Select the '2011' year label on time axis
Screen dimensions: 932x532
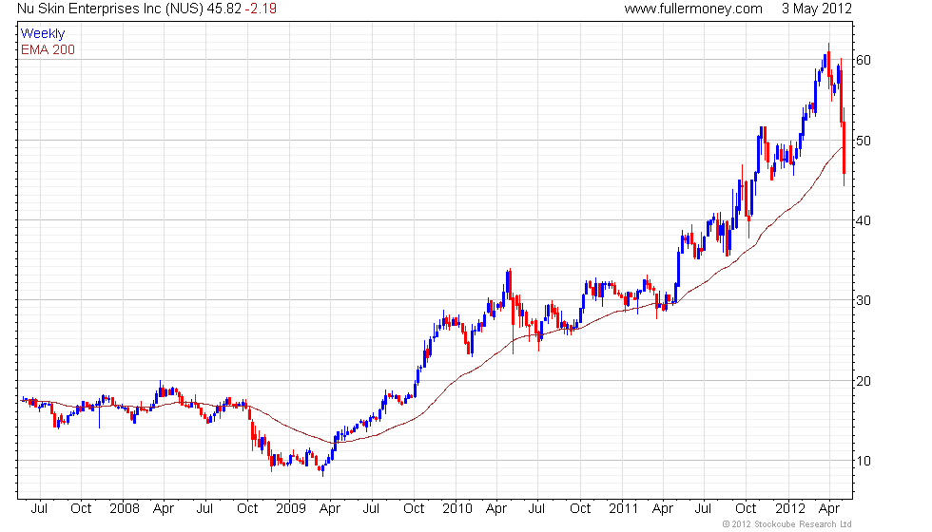pyautogui.click(x=623, y=509)
